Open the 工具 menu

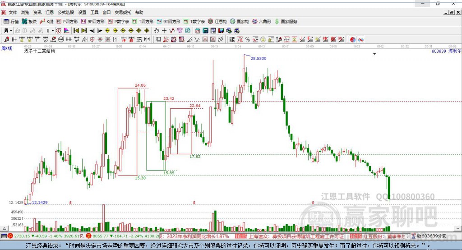[x=94, y=12]
